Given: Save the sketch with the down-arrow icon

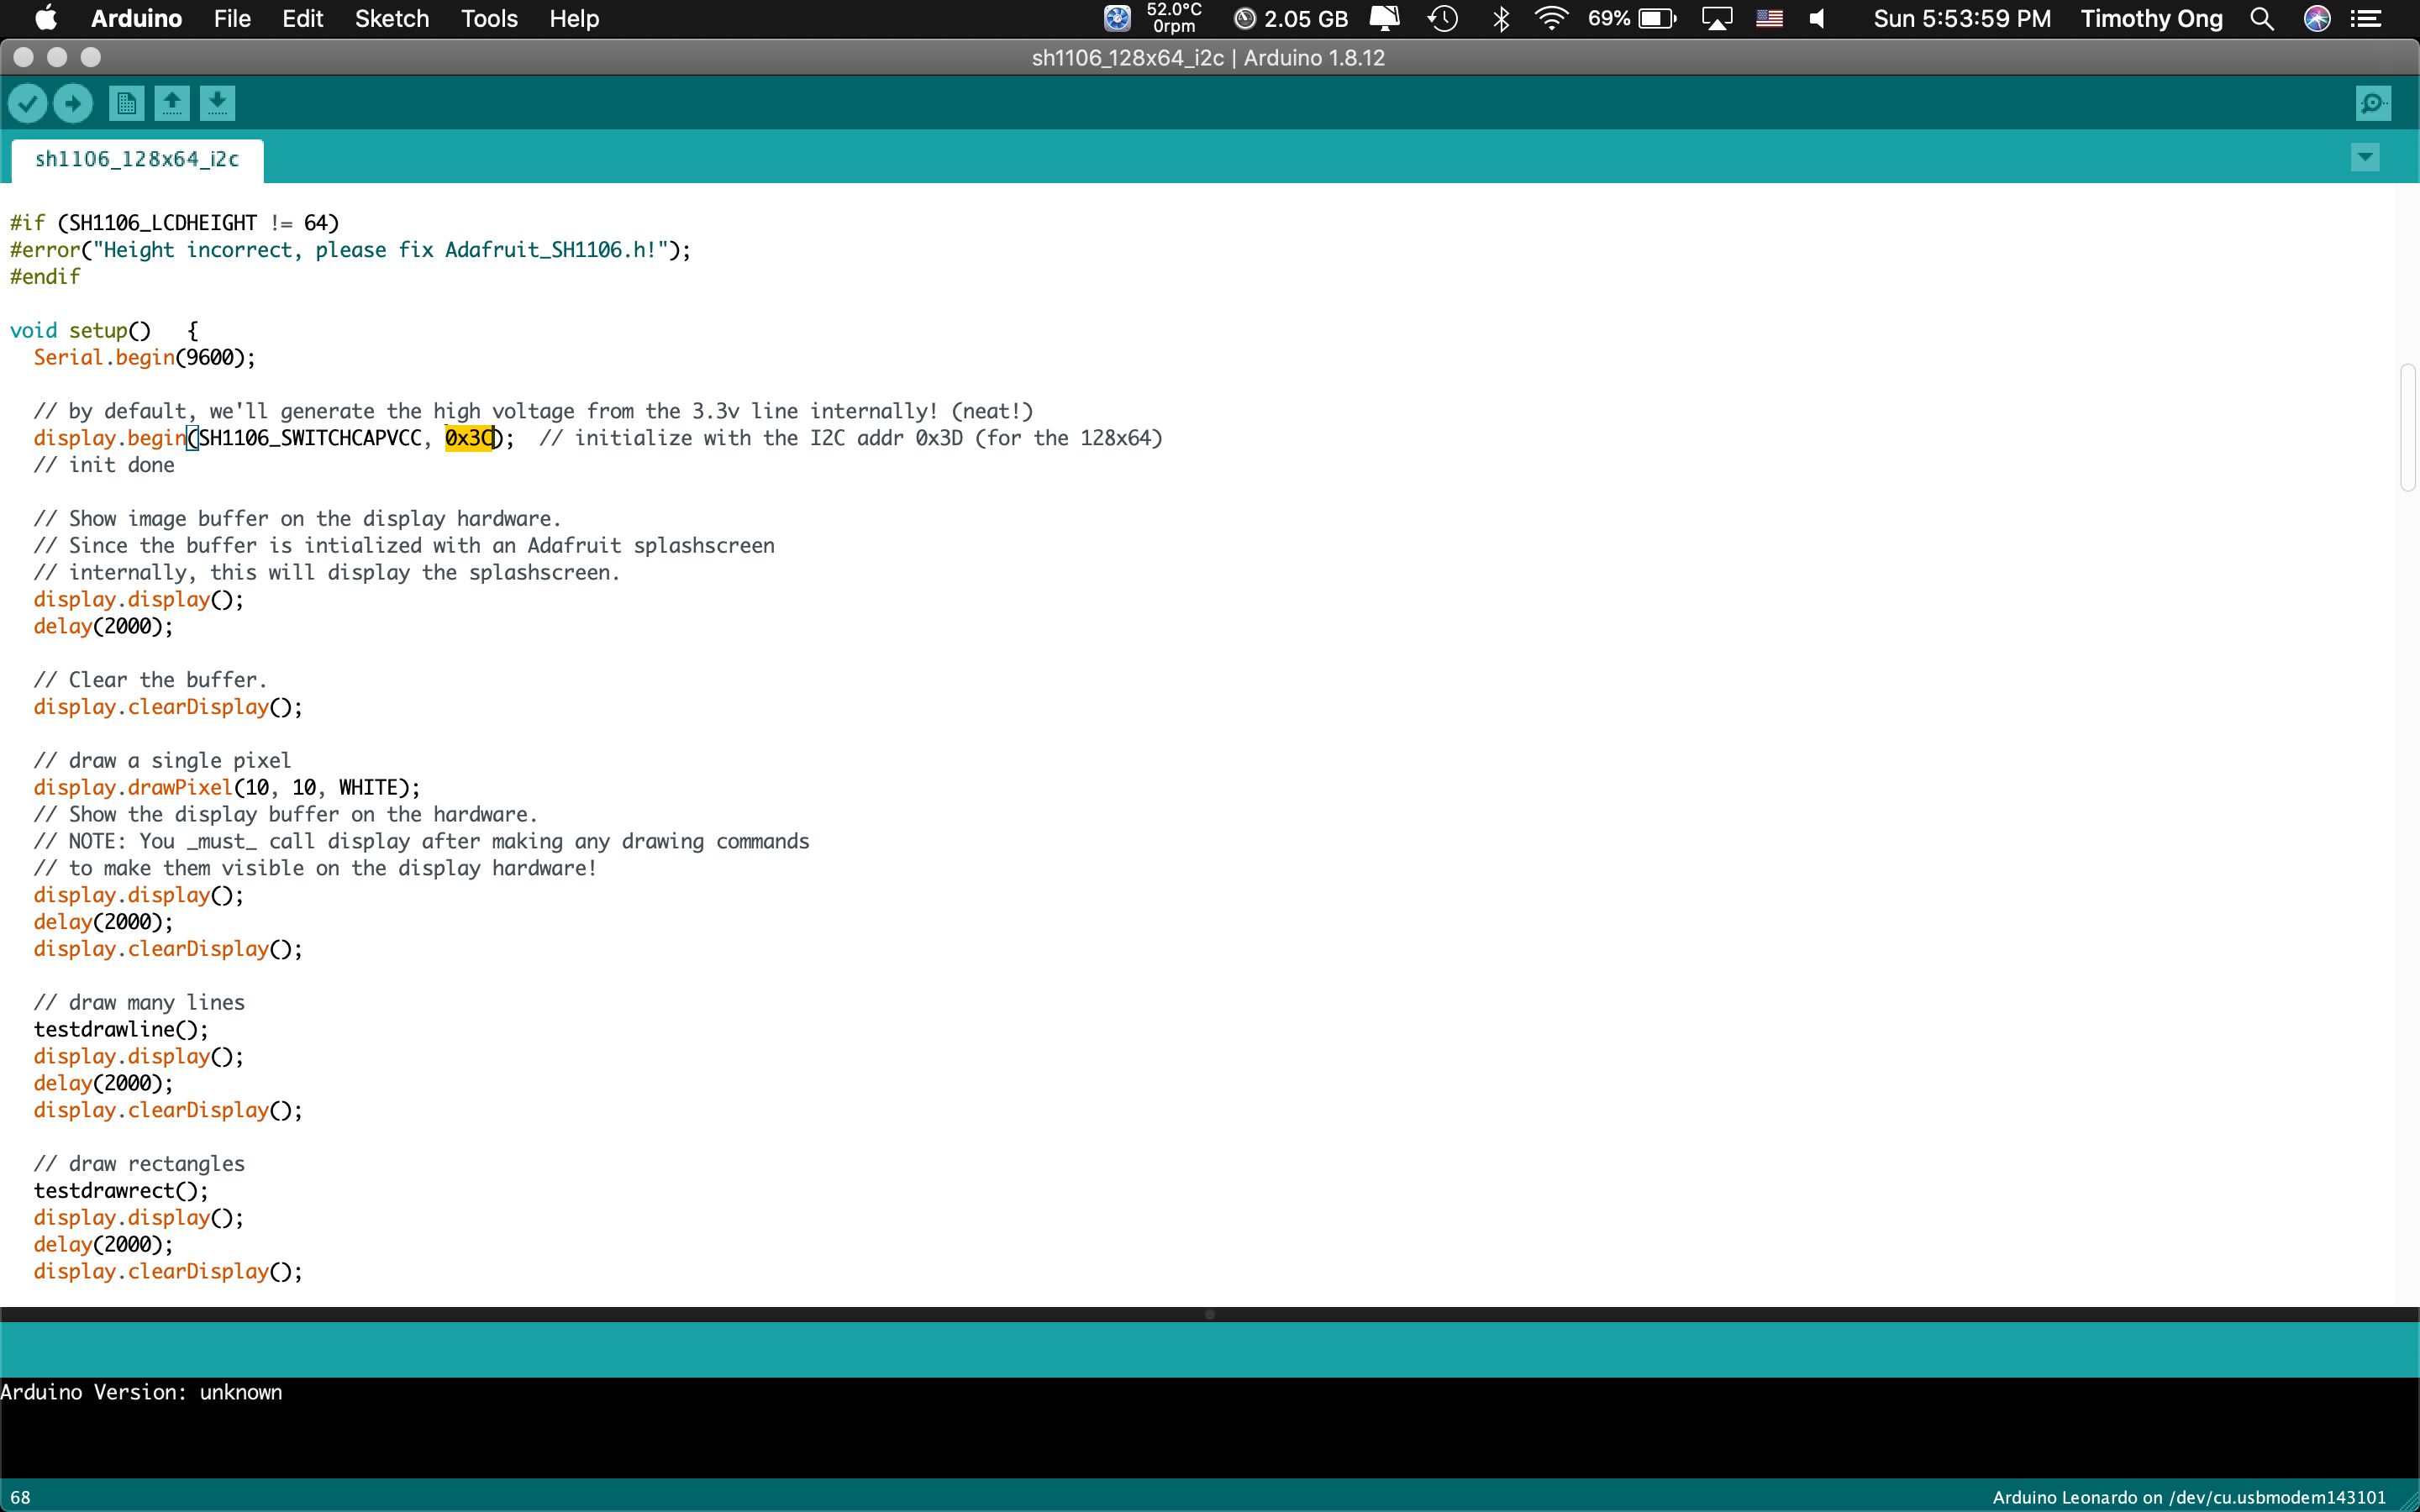Looking at the screenshot, I should [218, 103].
